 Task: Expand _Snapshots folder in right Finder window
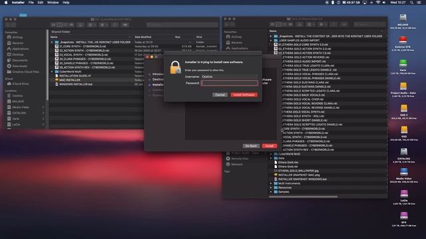[271, 36]
